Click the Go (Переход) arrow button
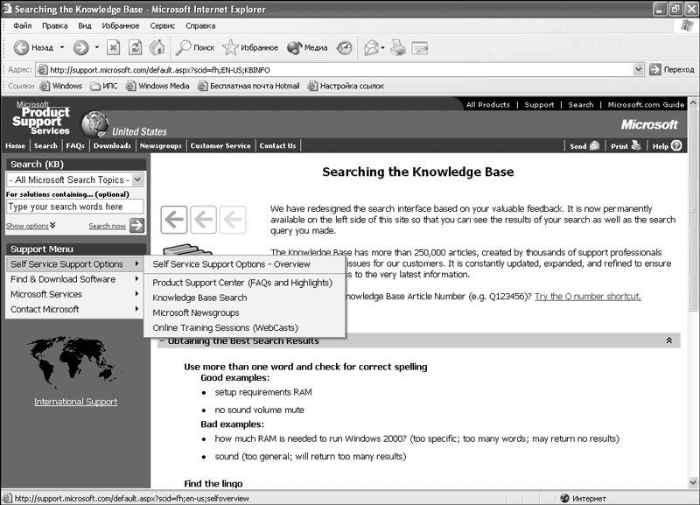 coord(654,70)
